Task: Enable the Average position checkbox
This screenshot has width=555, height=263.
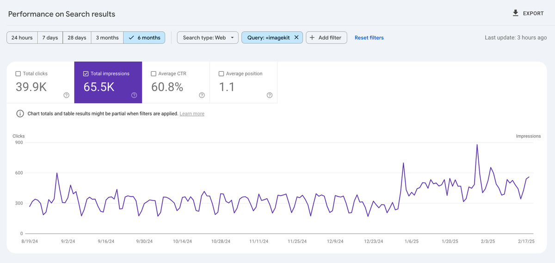Action: [x=221, y=74]
